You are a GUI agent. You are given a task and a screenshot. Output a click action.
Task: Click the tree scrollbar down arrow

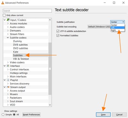point(50,105)
